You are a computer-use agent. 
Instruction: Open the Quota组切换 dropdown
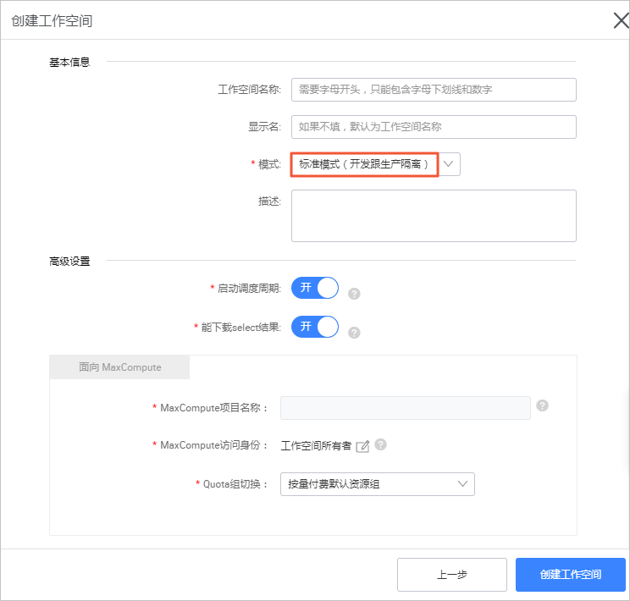pyautogui.click(x=378, y=484)
